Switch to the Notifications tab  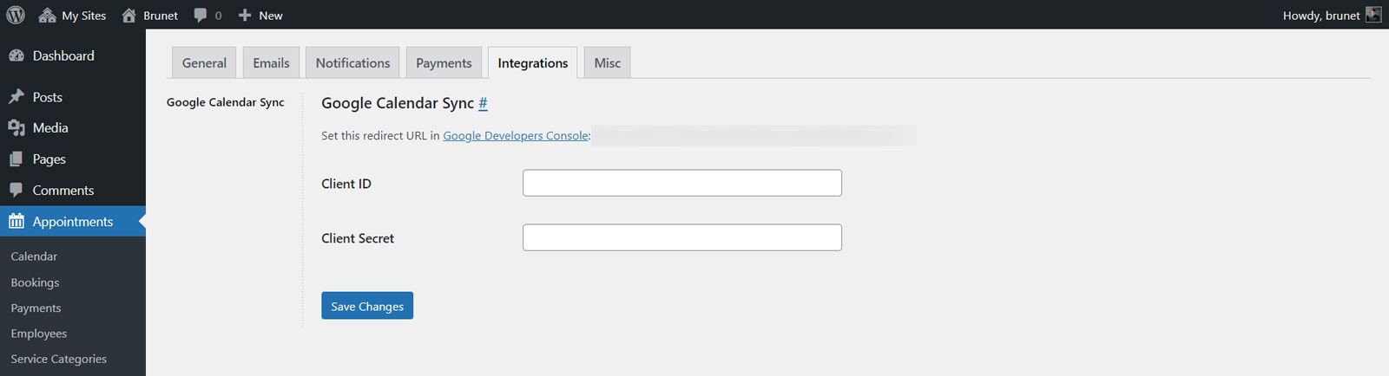[x=352, y=62]
